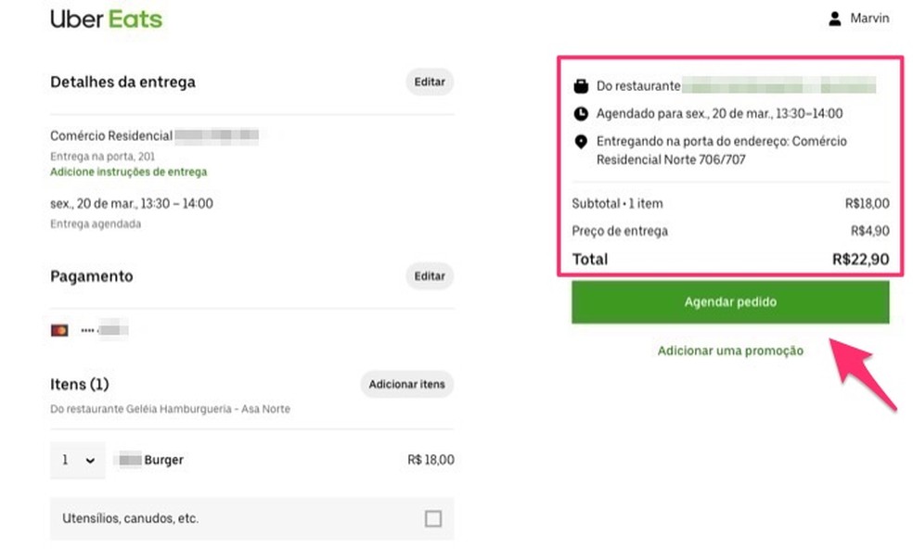913x549 pixels.
Task: Confirm order with Agendar pedido
Action: click(x=730, y=301)
